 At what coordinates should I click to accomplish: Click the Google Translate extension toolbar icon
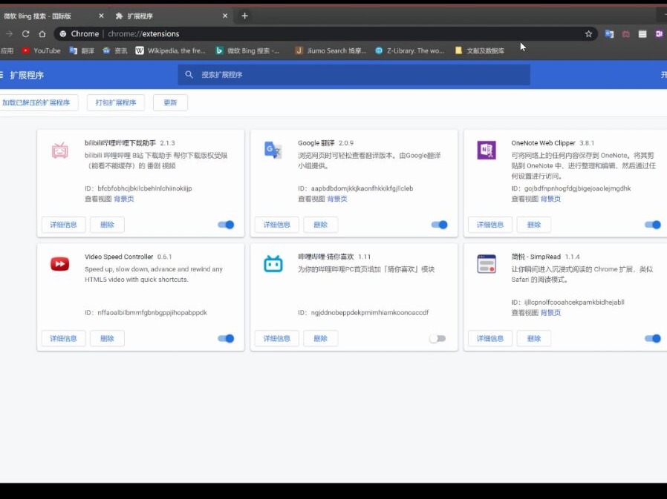coord(609,34)
